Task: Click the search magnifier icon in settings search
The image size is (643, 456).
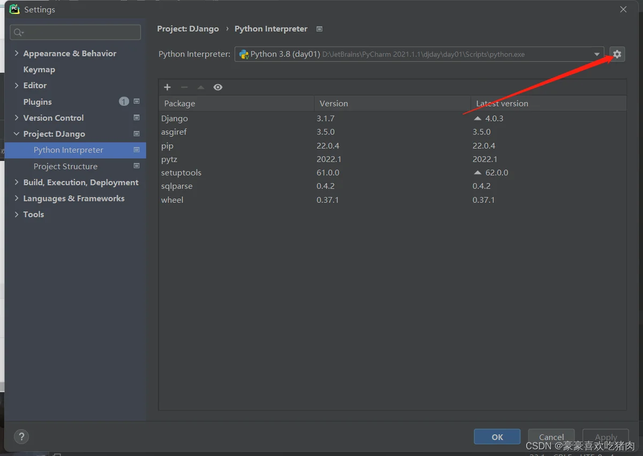Action: (x=18, y=33)
